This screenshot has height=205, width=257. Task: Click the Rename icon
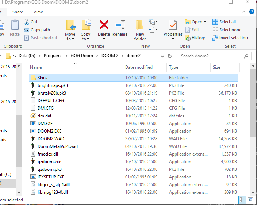point(120,25)
